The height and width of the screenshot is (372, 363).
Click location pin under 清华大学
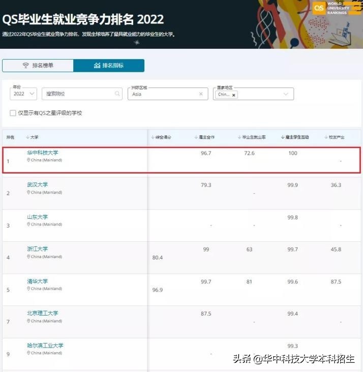coord(28,289)
